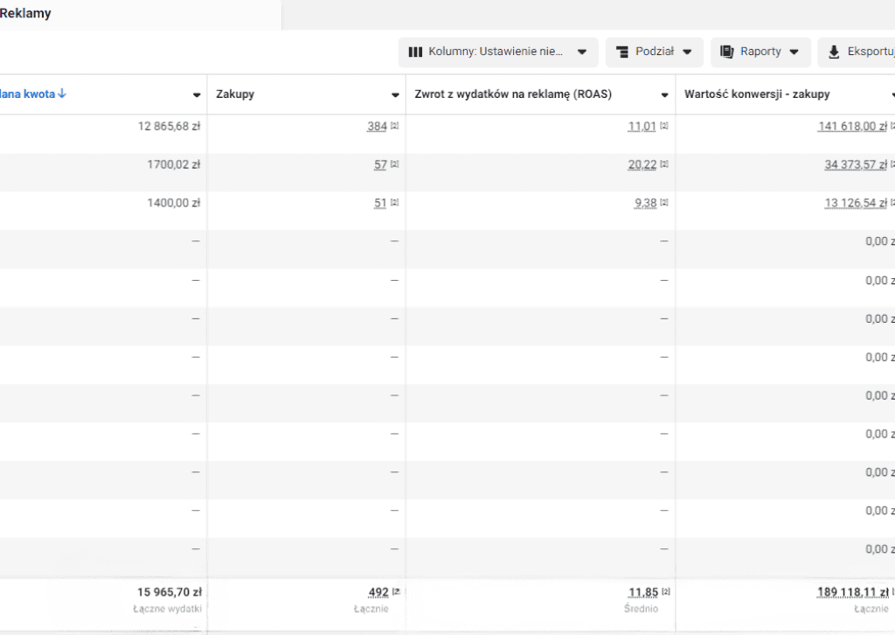Click the total purchases value 492
The width and height of the screenshot is (895, 635).
[x=378, y=592]
